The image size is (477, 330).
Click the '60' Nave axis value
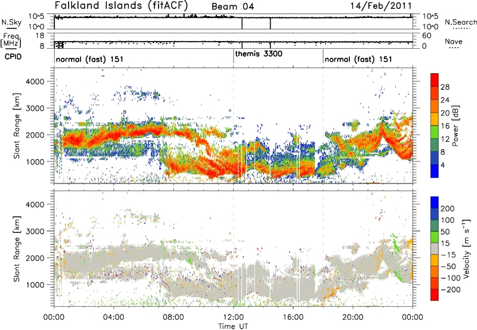coord(427,36)
